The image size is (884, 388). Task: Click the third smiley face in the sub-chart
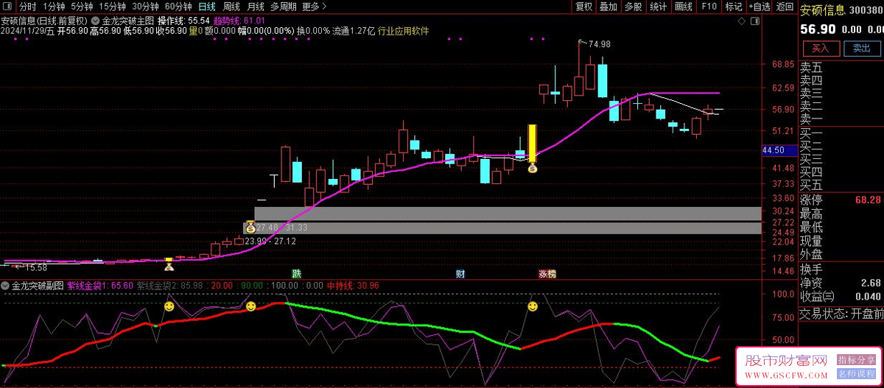tap(533, 306)
